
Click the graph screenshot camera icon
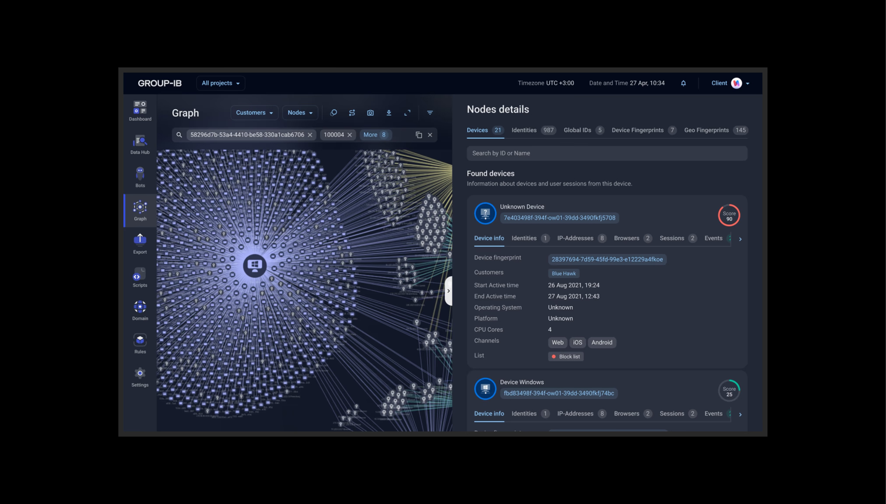click(370, 113)
